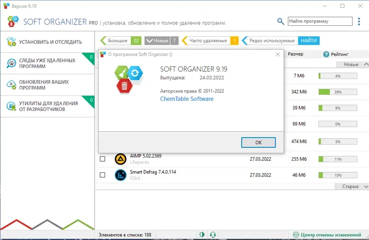Sort by the Размер column header

point(296,54)
